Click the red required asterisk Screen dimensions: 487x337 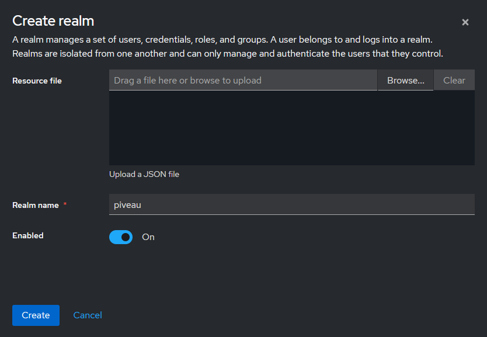65,205
